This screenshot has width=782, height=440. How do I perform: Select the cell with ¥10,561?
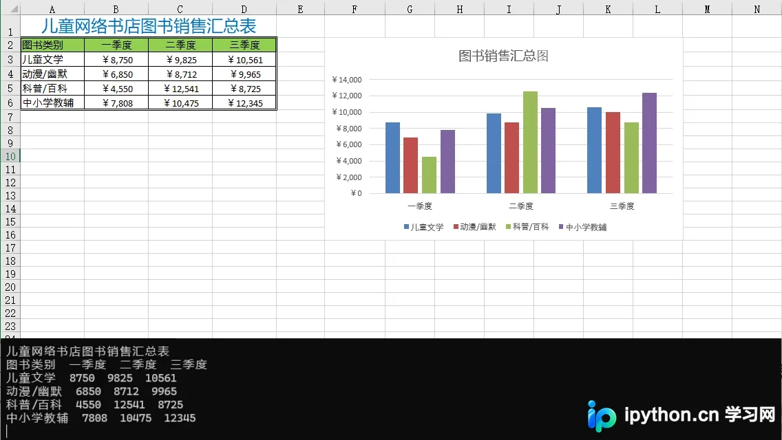[244, 59]
